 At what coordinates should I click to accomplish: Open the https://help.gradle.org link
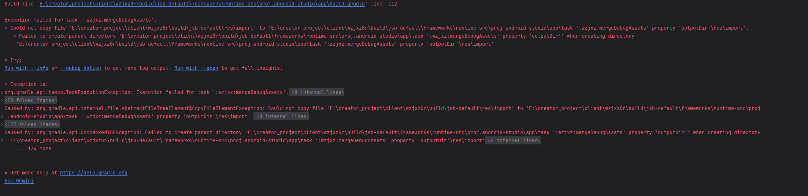tap(93, 173)
